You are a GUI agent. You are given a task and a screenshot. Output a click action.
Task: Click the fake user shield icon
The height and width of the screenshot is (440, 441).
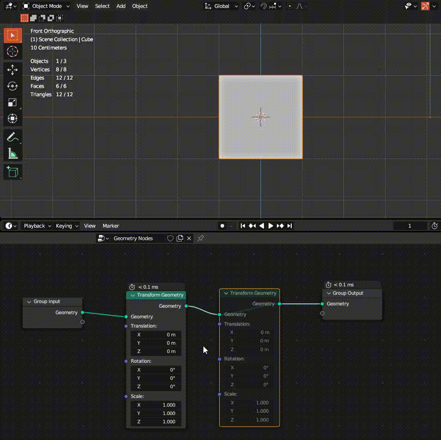[x=170, y=238]
